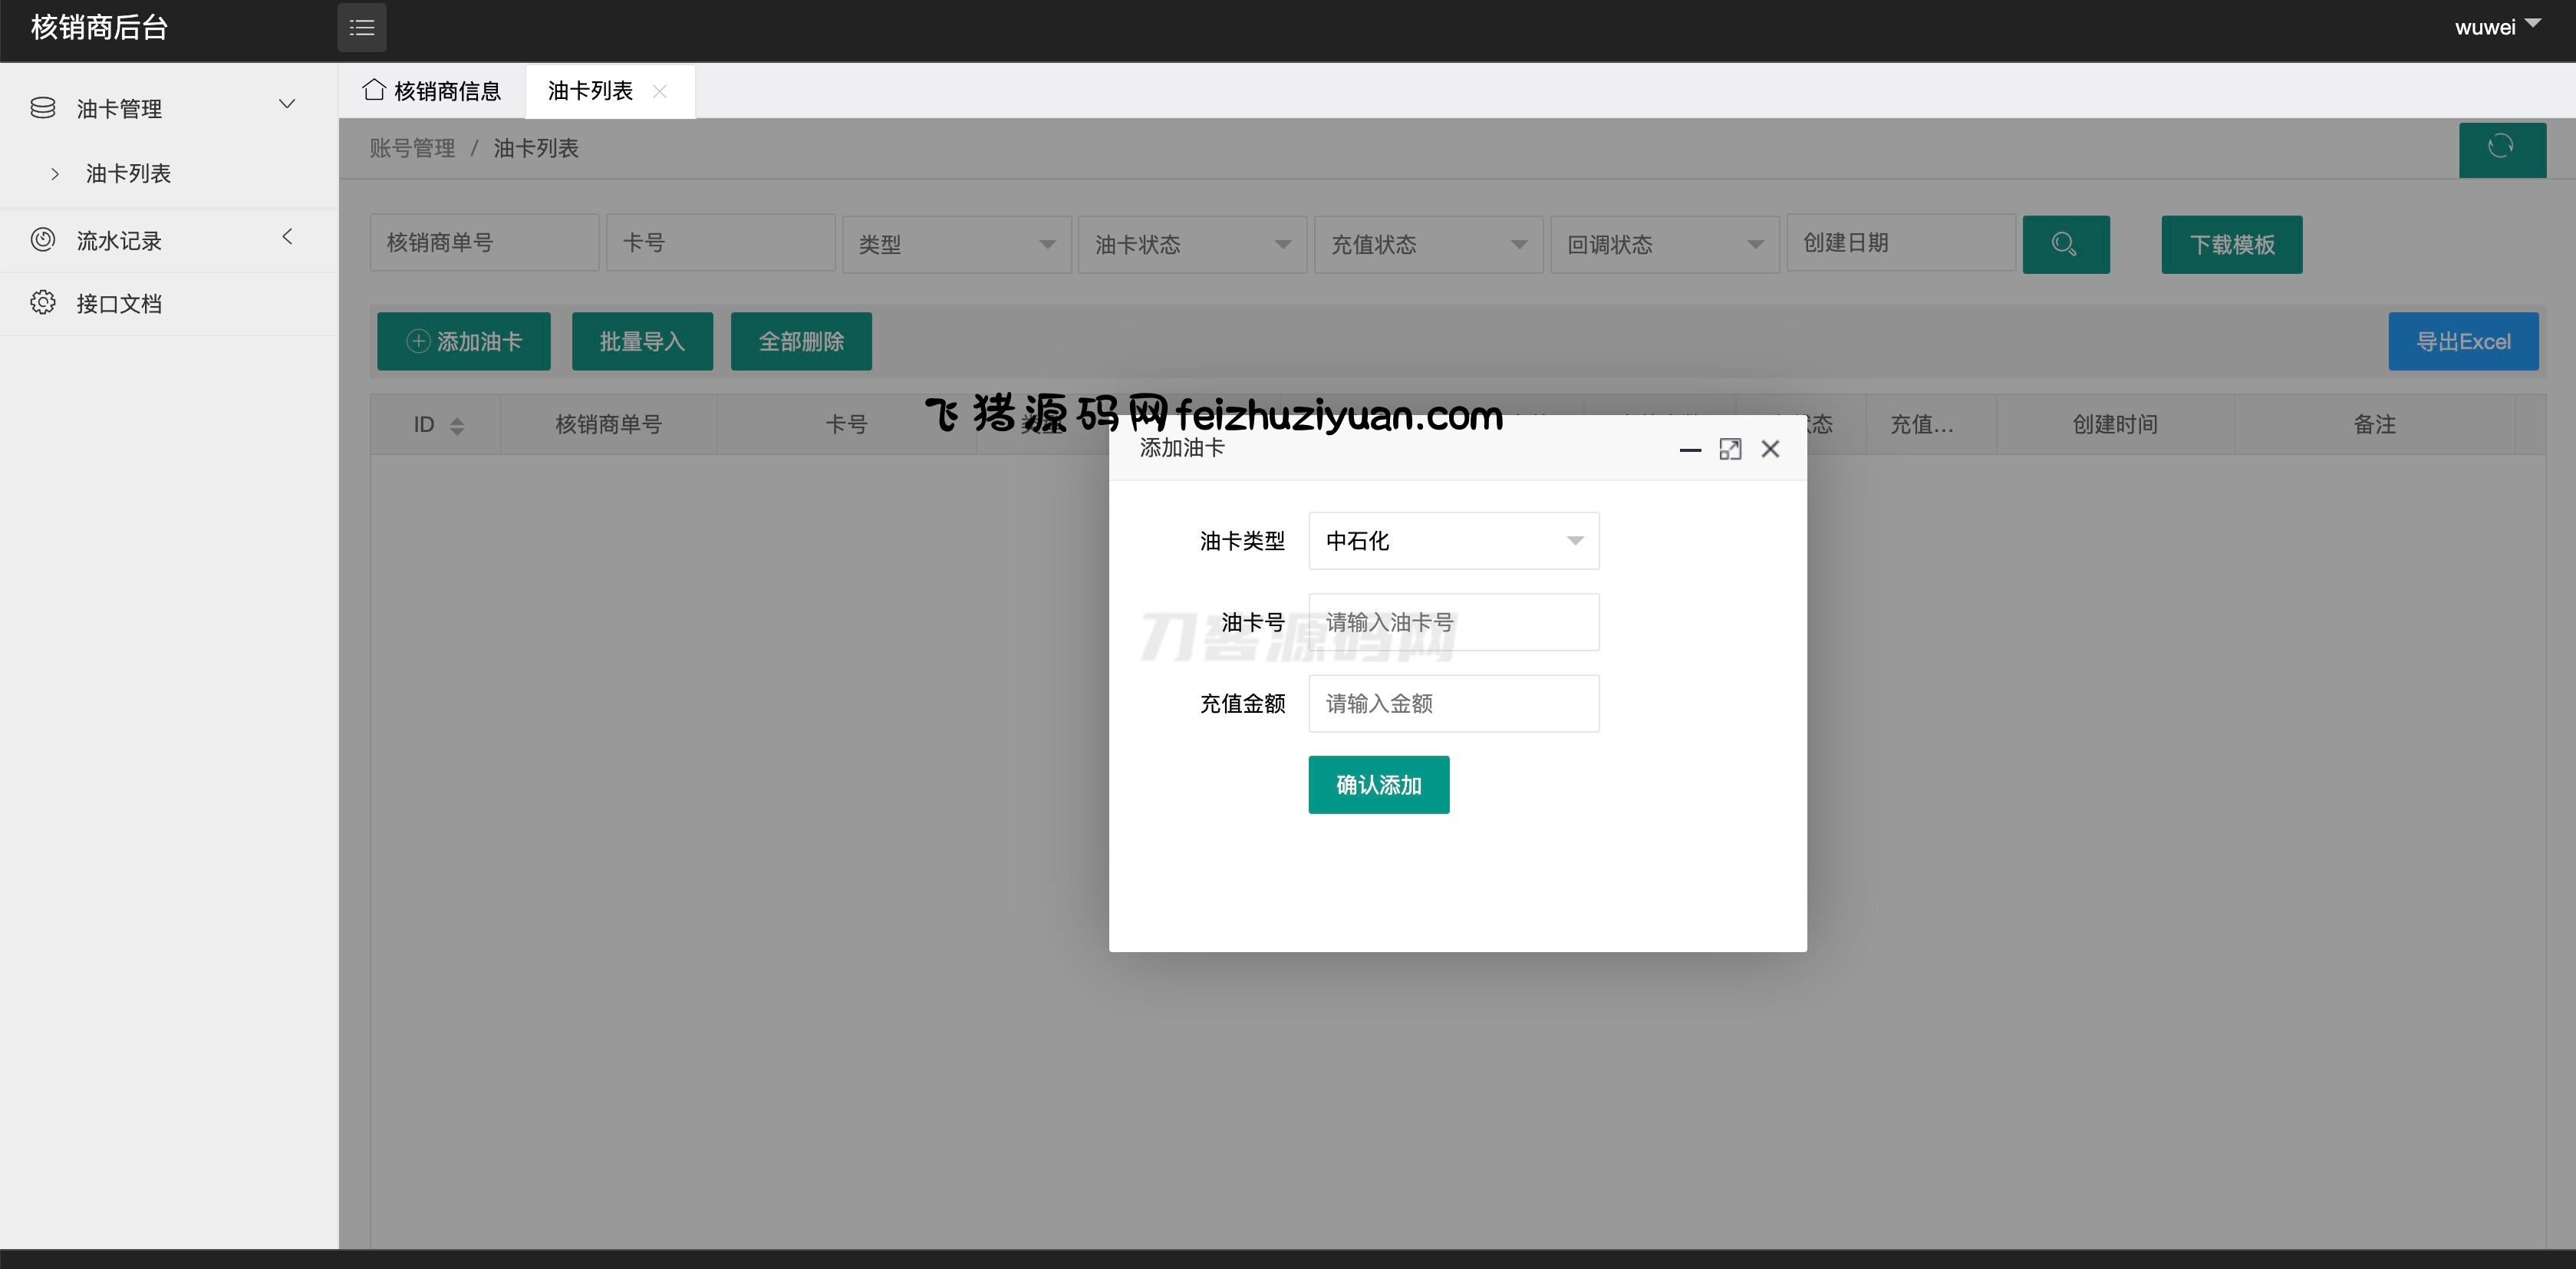Screen dimensions: 2576x1269
Task: Open the 油卡状态 filter dropdown
Action: tap(1191, 244)
